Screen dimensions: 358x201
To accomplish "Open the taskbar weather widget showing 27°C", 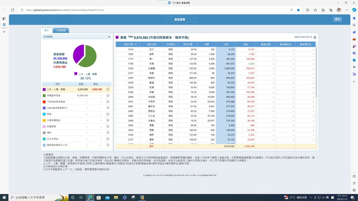I will (x=295, y=197).
